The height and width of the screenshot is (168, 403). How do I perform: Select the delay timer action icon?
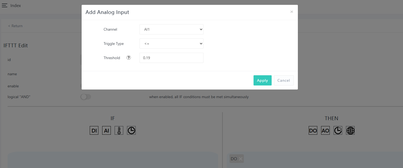click(x=338, y=131)
